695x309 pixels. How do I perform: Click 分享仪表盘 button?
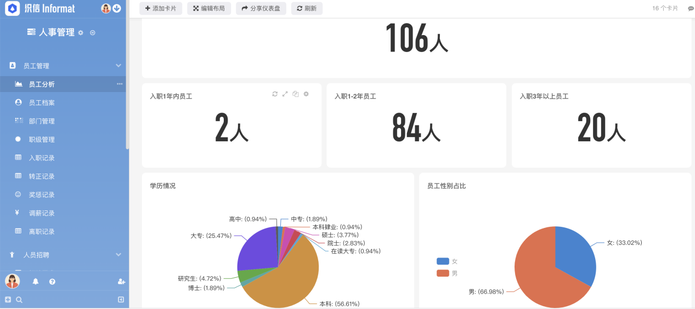click(x=261, y=8)
